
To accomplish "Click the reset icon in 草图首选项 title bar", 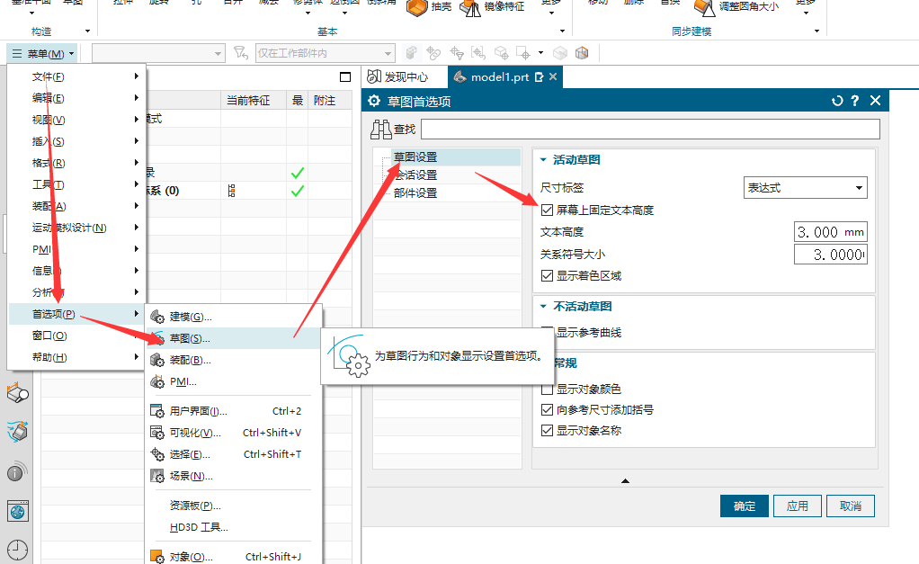I will [837, 101].
